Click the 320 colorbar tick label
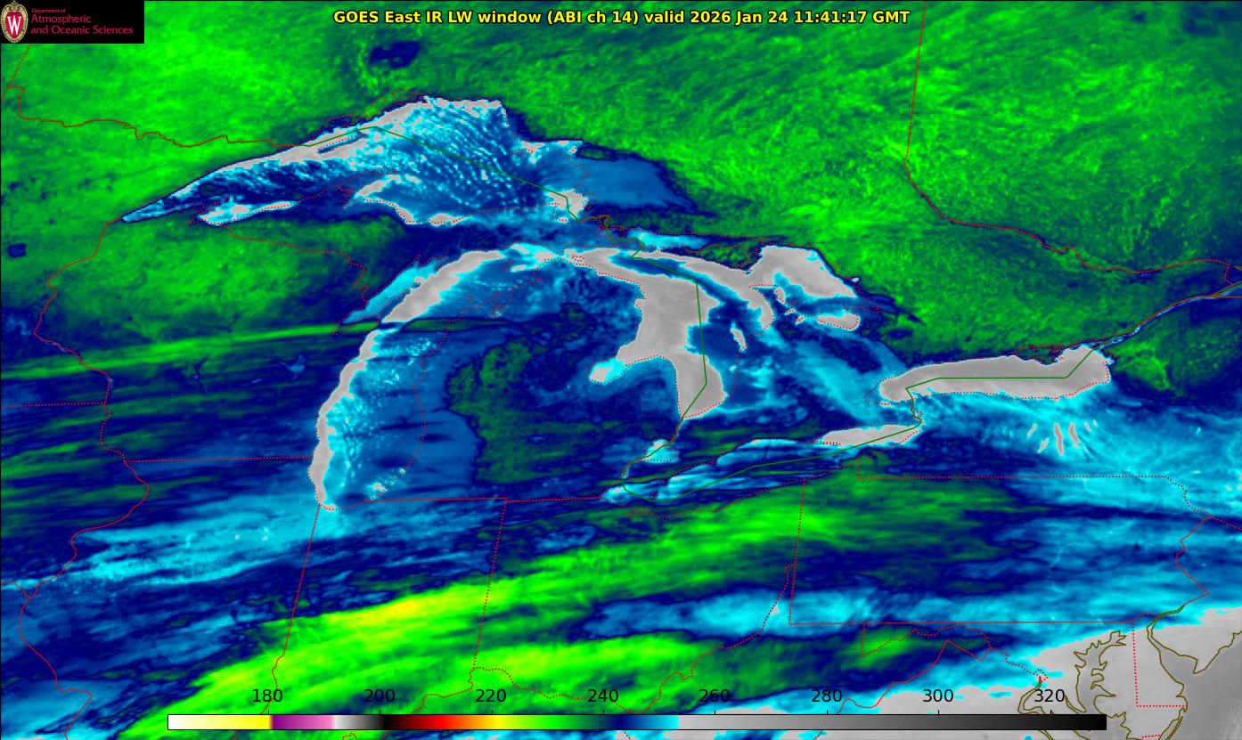This screenshot has height=740, width=1242. (1050, 696)
